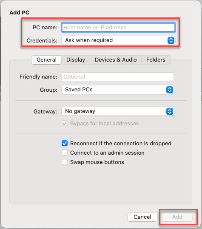Focus the PC name host field
This screenshot has width=202, height=229.
118,28
